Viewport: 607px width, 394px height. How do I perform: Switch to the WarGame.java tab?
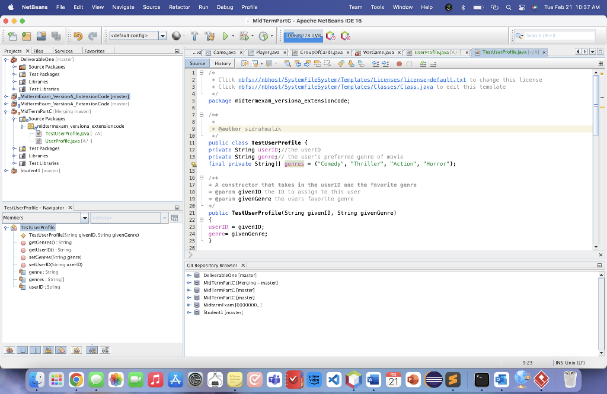coord(378,52)
